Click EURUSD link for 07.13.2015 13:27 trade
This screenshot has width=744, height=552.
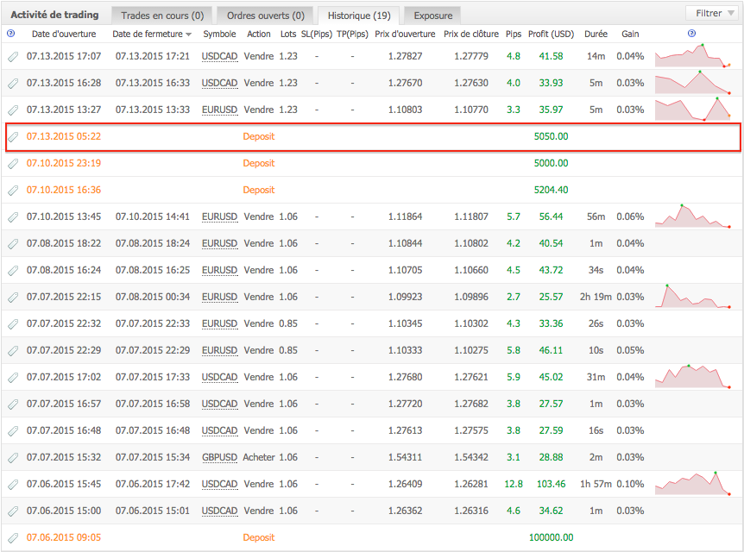(x=219, y=110)
